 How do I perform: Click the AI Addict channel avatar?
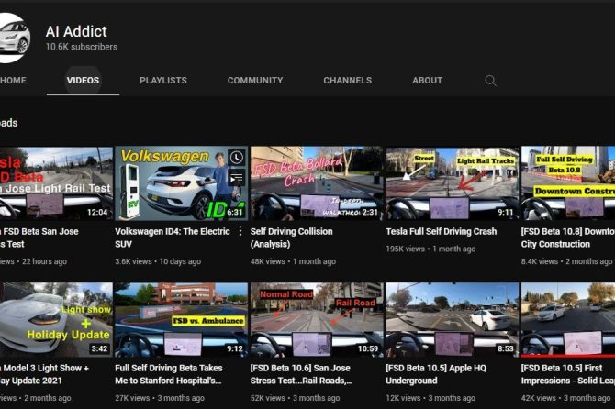(x=17, y=37)
